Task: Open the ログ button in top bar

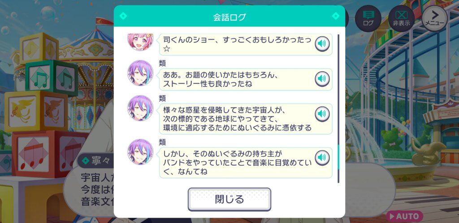Action: tap(368, 18)
